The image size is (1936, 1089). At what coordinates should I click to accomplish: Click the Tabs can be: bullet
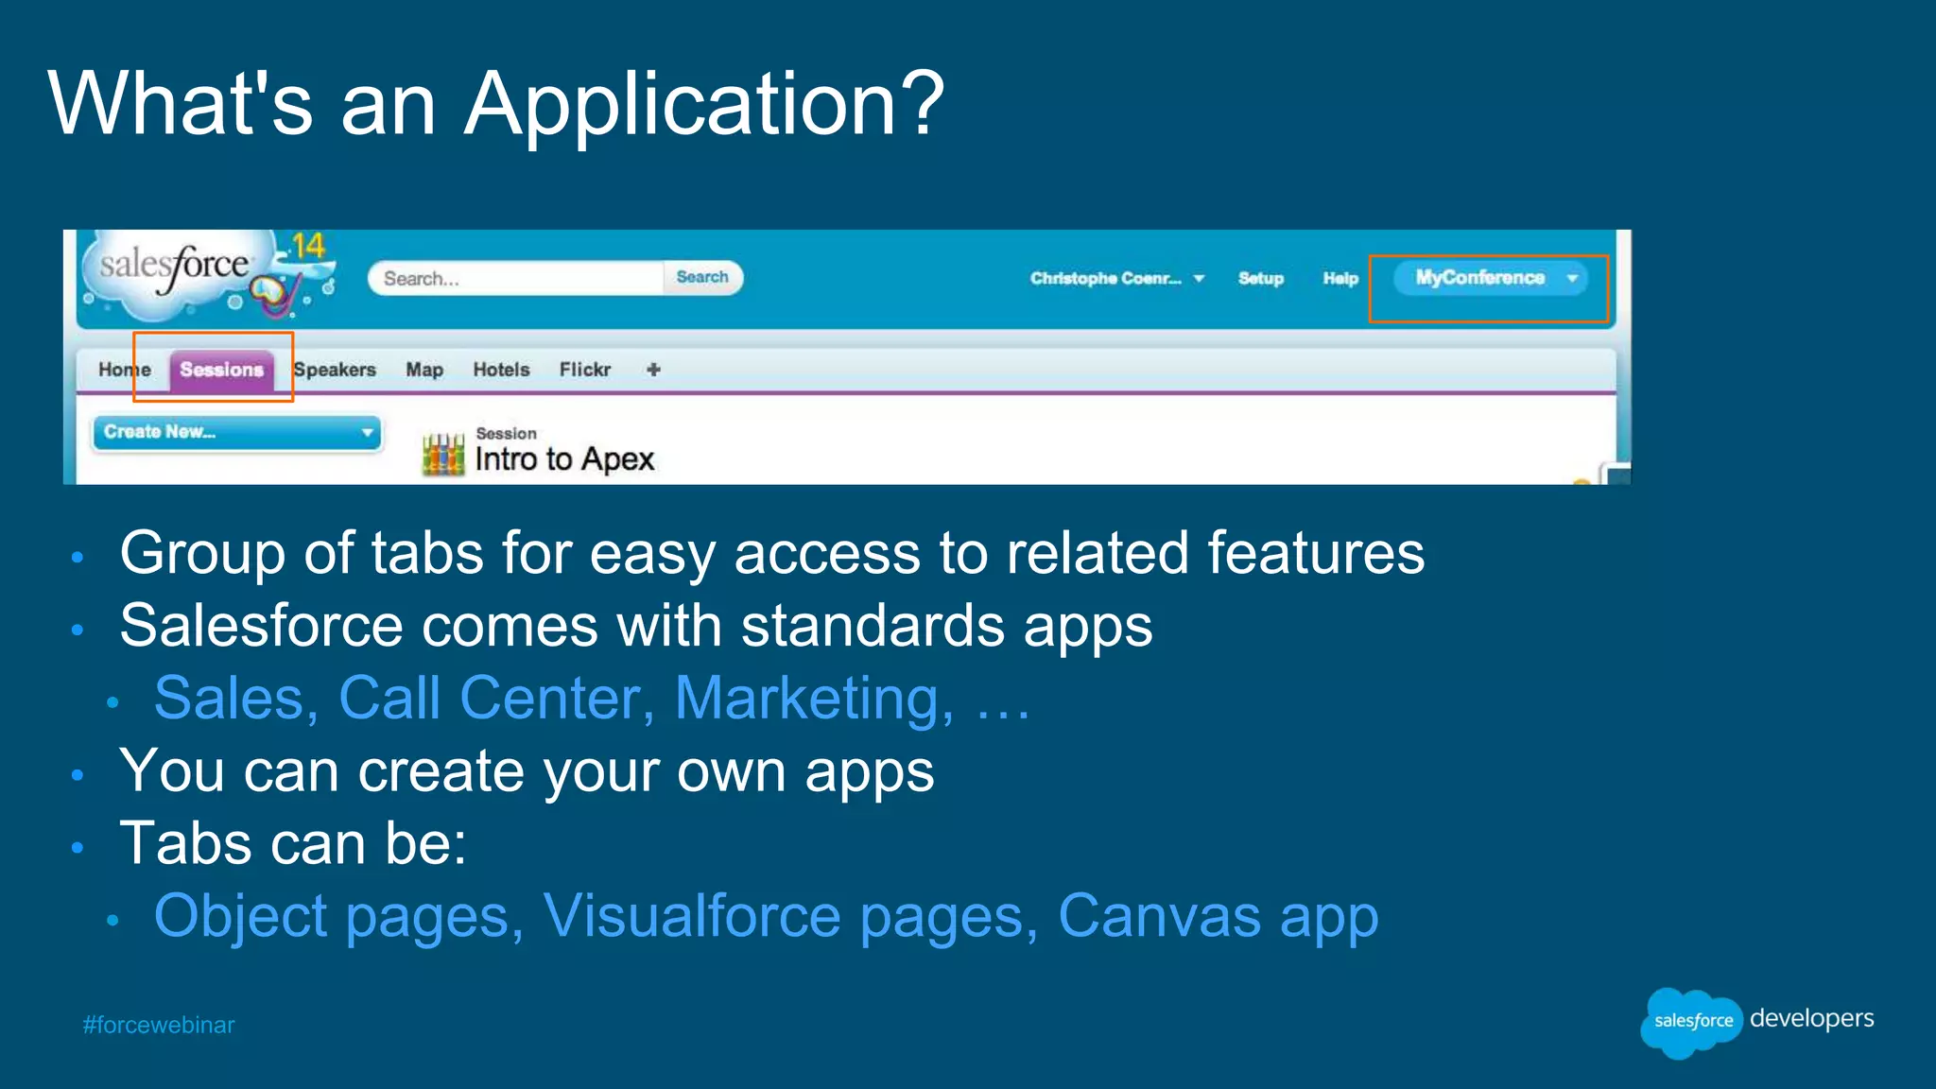pyautogui.click(x=293, y=843)
